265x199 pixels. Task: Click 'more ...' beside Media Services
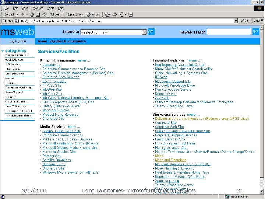click(x=74, y=127)
